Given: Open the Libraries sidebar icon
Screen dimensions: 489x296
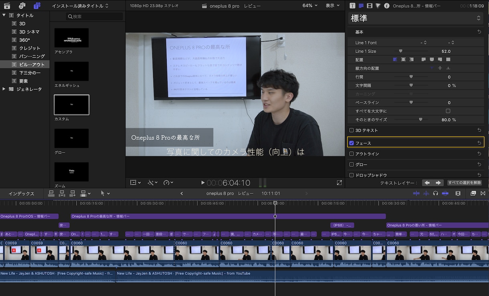Looking at the screenshot, I should click(7, 6).
